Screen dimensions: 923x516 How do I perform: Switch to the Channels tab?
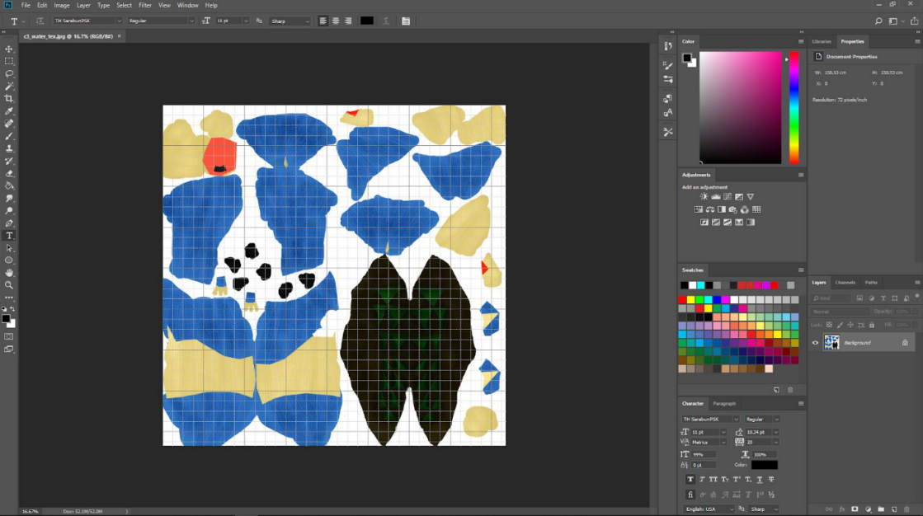coord(845,283)
